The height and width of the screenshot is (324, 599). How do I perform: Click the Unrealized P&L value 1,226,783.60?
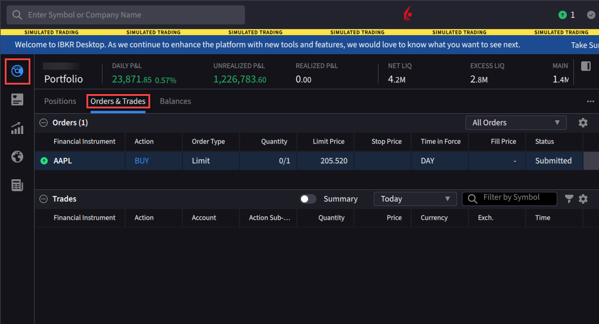(x=240, y=79)
